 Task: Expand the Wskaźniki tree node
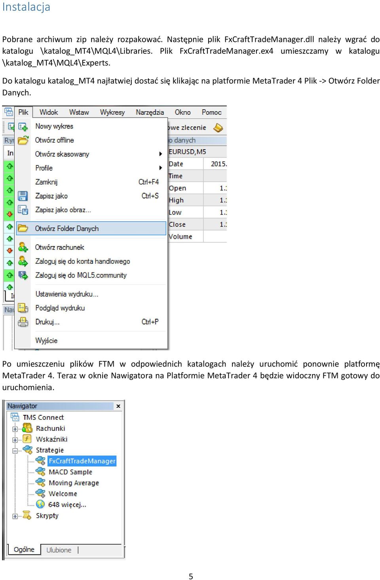click(x=15, y=439)
